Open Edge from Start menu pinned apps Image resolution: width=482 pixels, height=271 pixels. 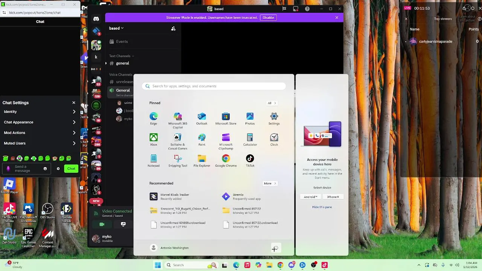[154, 119]
